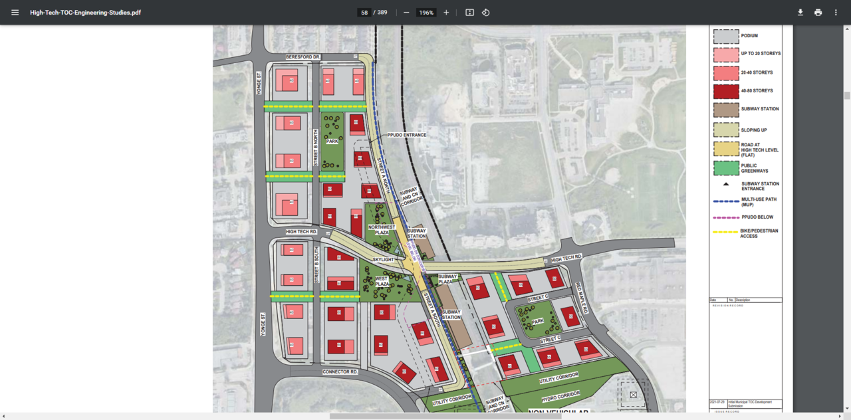This screenshot has width=851, height=420.
Task: Click the High-Tech-TOC-Engineering-Studies.pdf title
Action: (85, 13)
